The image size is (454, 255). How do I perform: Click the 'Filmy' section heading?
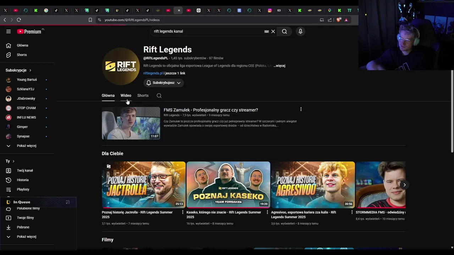107,240
